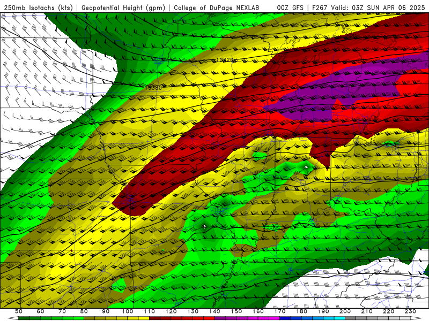Click the '250mb Isotachs (kts)' title text
This screenshot has height=321, width=429.
click(39, 7)
